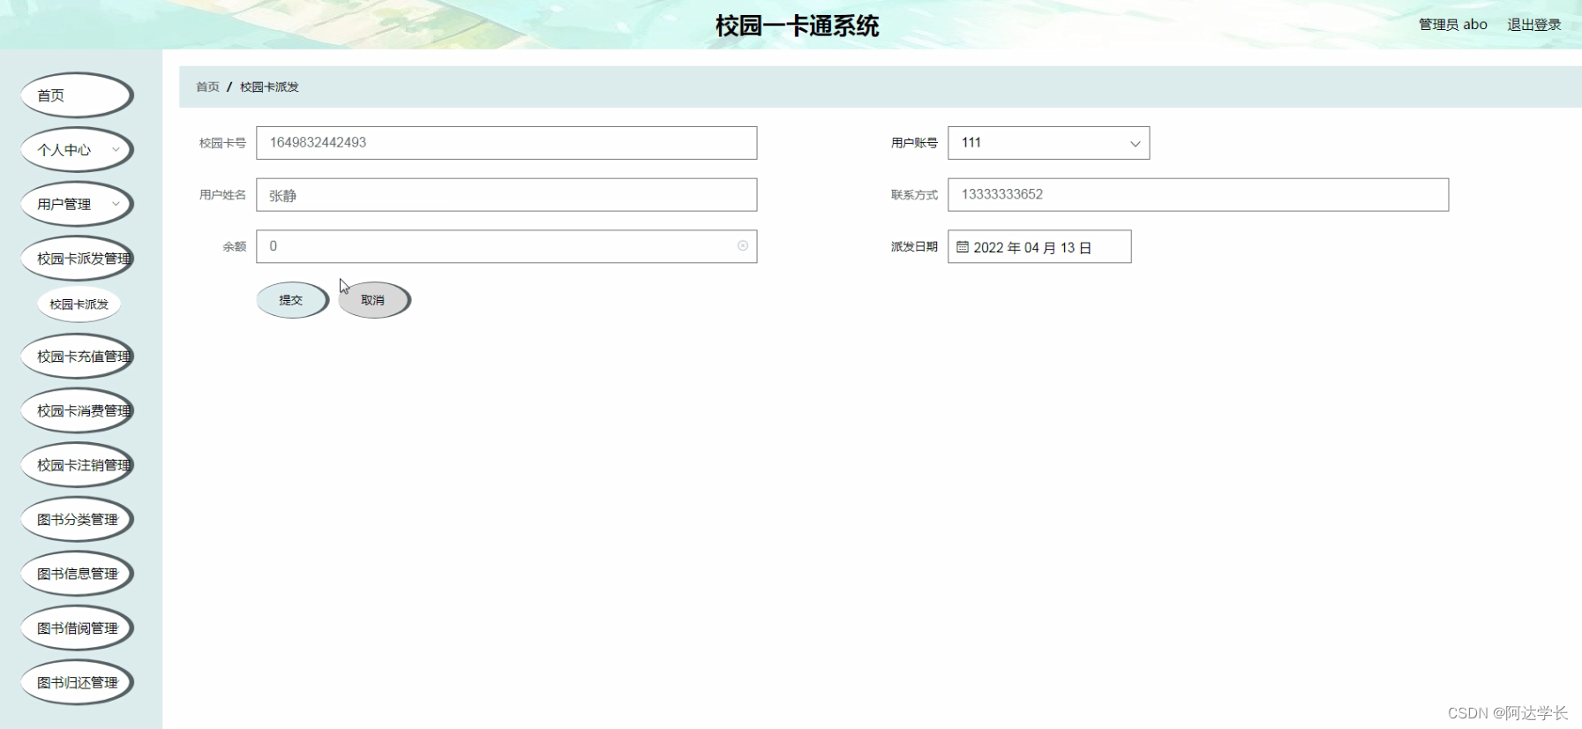
Task: Expand the 个人中心 menu chevron
Action: coord(116,149)
